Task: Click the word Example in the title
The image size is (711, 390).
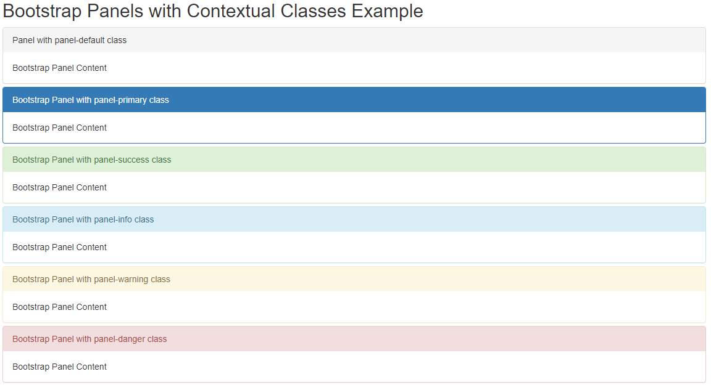Action: click(x=387, y=11)
